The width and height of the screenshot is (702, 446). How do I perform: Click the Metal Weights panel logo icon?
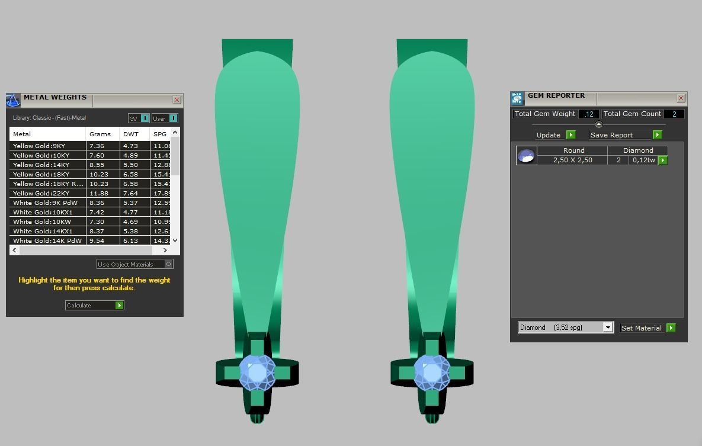pos(13,100)
